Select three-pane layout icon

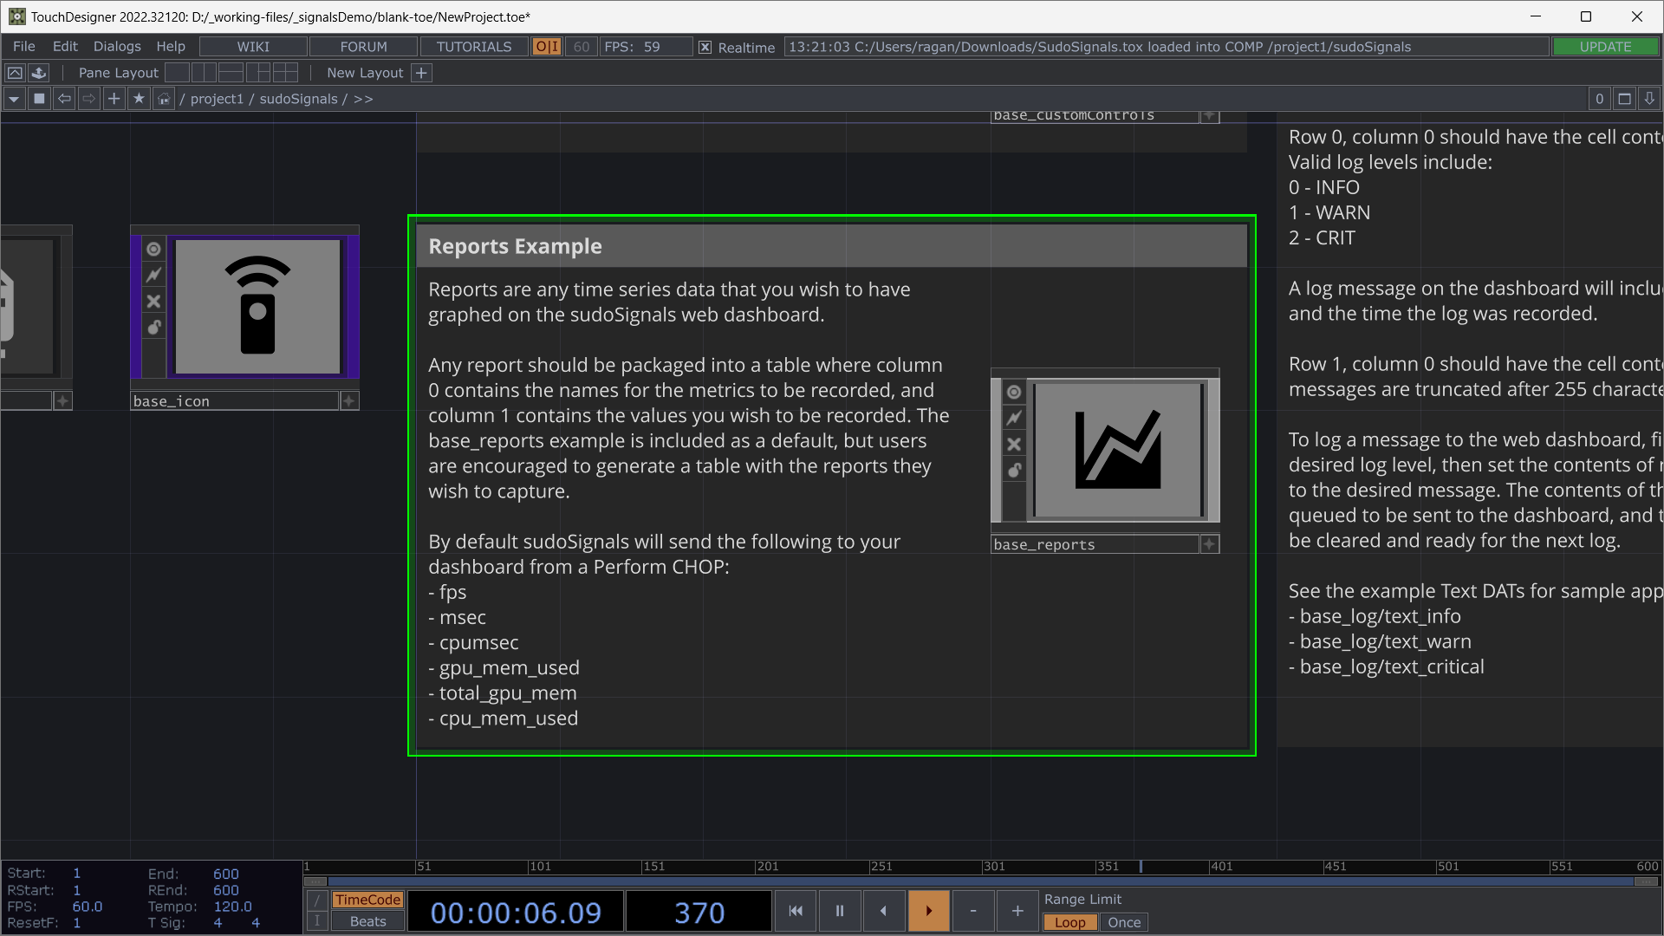coord(258,73)
